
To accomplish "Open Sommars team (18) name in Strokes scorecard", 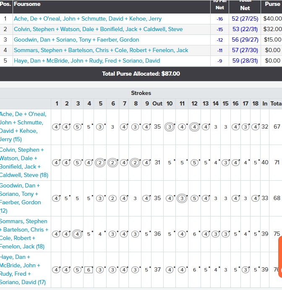I will click(23, 234).
